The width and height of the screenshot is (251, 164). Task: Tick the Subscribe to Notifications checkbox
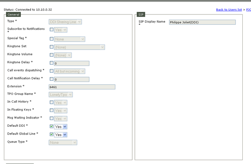(x=51, y=29)
